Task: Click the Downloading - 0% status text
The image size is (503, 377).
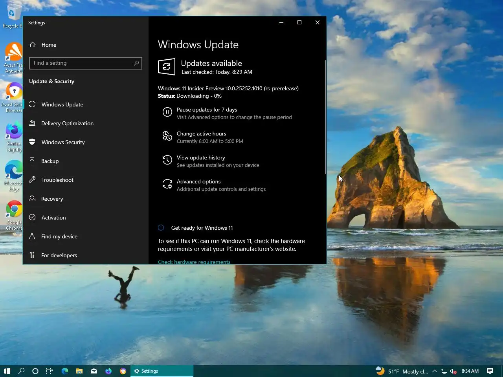Action: pyautogui.click(x=199, y=96)
